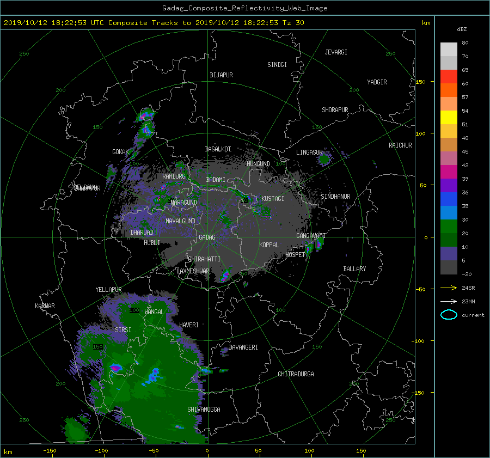Pick the dark orange swatch between 60 and 57
490x458 pixels.
coord(449,90)
